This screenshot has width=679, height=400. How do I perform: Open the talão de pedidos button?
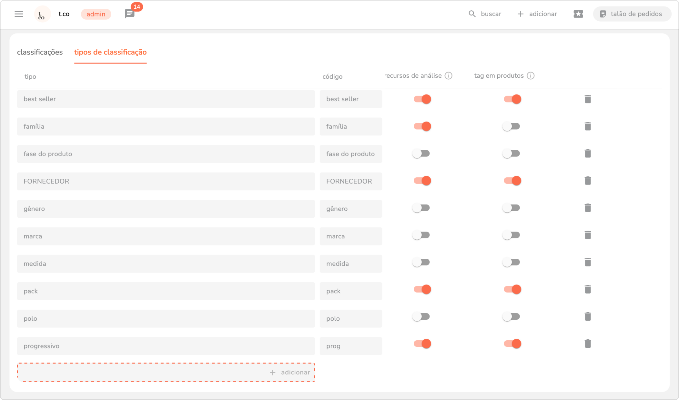632,14
